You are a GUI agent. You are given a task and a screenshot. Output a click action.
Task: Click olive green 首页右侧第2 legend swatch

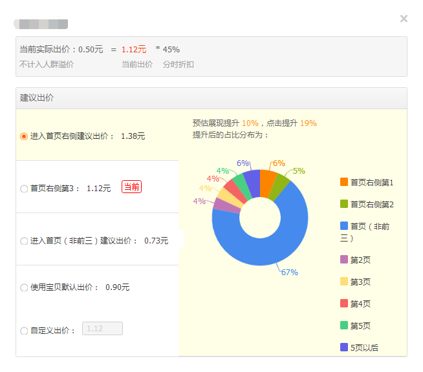pyautogui.click(x=344, y=204)
